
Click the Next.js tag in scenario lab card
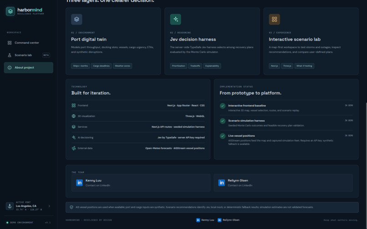coord(274,66)
